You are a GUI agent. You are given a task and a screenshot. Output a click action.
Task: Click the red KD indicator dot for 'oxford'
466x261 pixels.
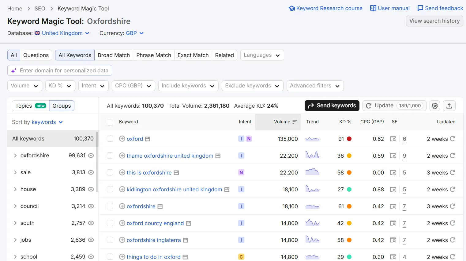click(349, 139)
